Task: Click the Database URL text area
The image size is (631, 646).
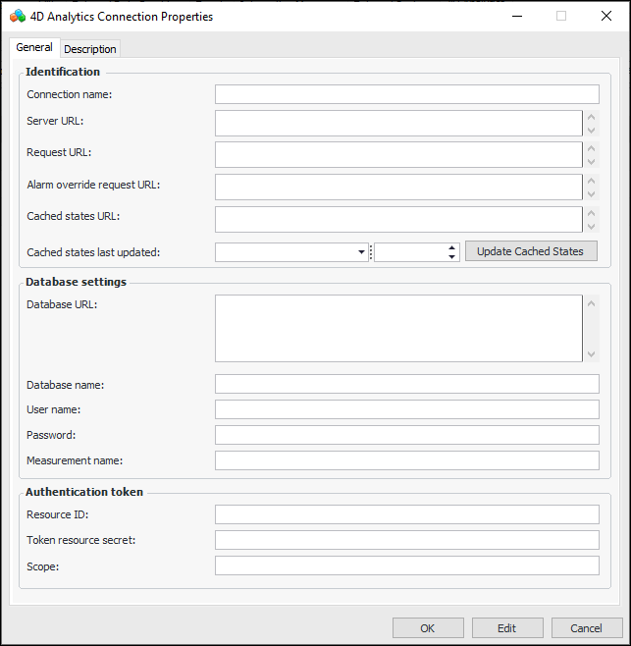Action: pyautogui.click(x=398, y=328)
